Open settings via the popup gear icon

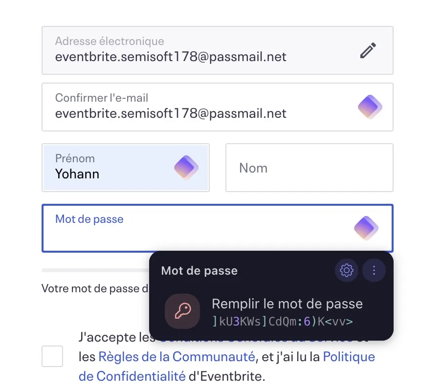click(347, 270)
